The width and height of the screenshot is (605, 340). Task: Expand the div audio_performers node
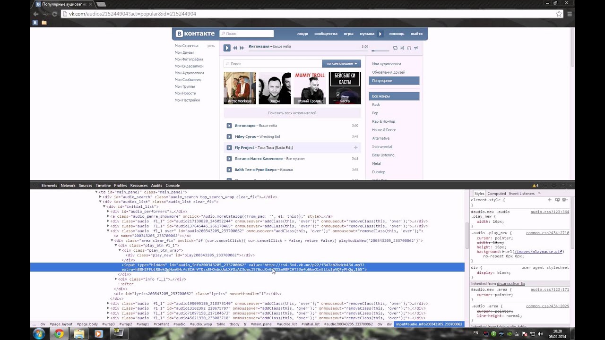tap(108, 212)
